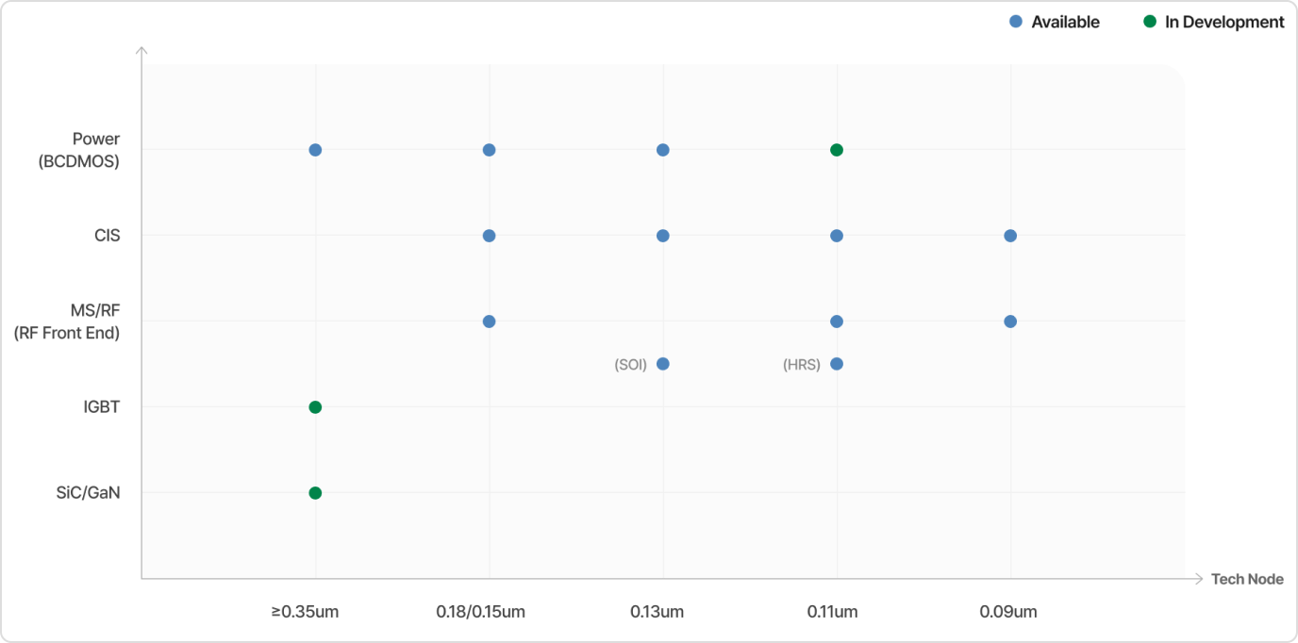The image size is (1298, 643).
Task: Select the MS/RF dot at 0.18/0.15um
Action: click(x=489, y=321)
